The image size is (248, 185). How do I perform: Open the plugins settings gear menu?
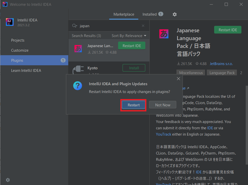point(175,14)
